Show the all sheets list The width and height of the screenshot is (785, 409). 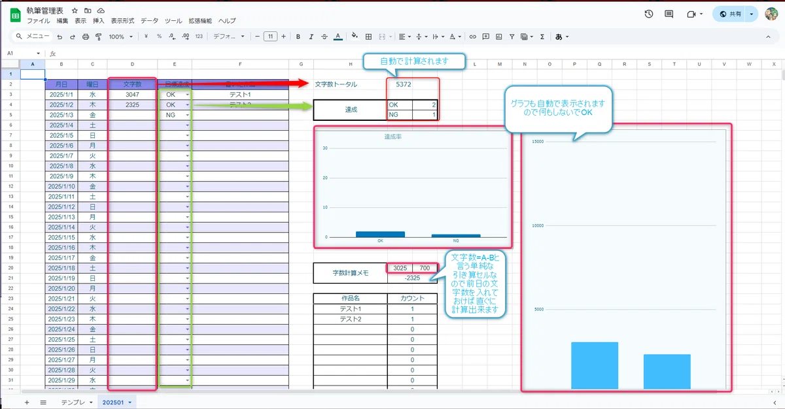[x=43, y=402]
